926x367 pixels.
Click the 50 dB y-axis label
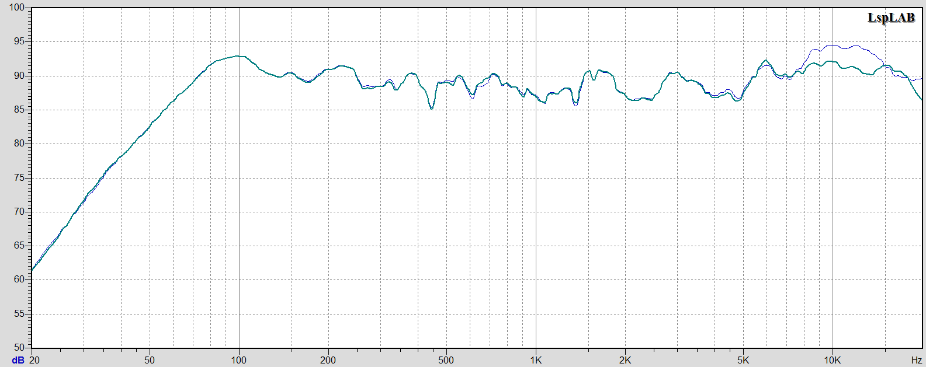[19, 347]
